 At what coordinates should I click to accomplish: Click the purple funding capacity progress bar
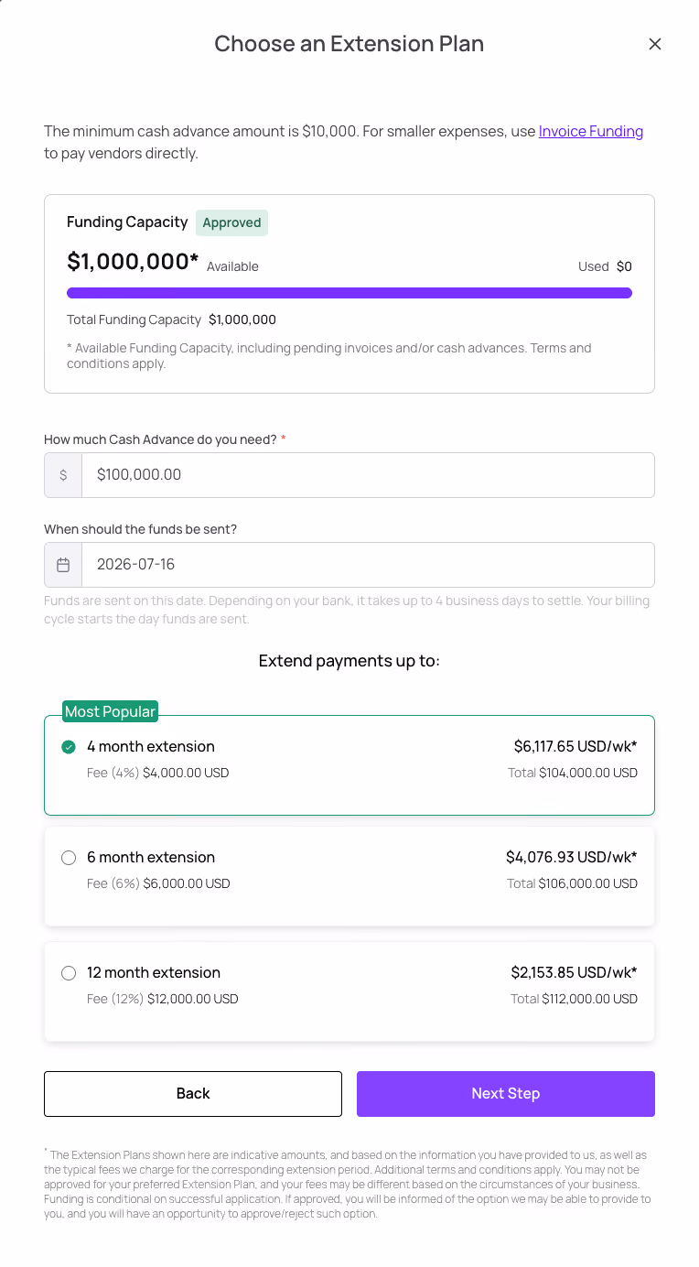(x=349, y=293)
